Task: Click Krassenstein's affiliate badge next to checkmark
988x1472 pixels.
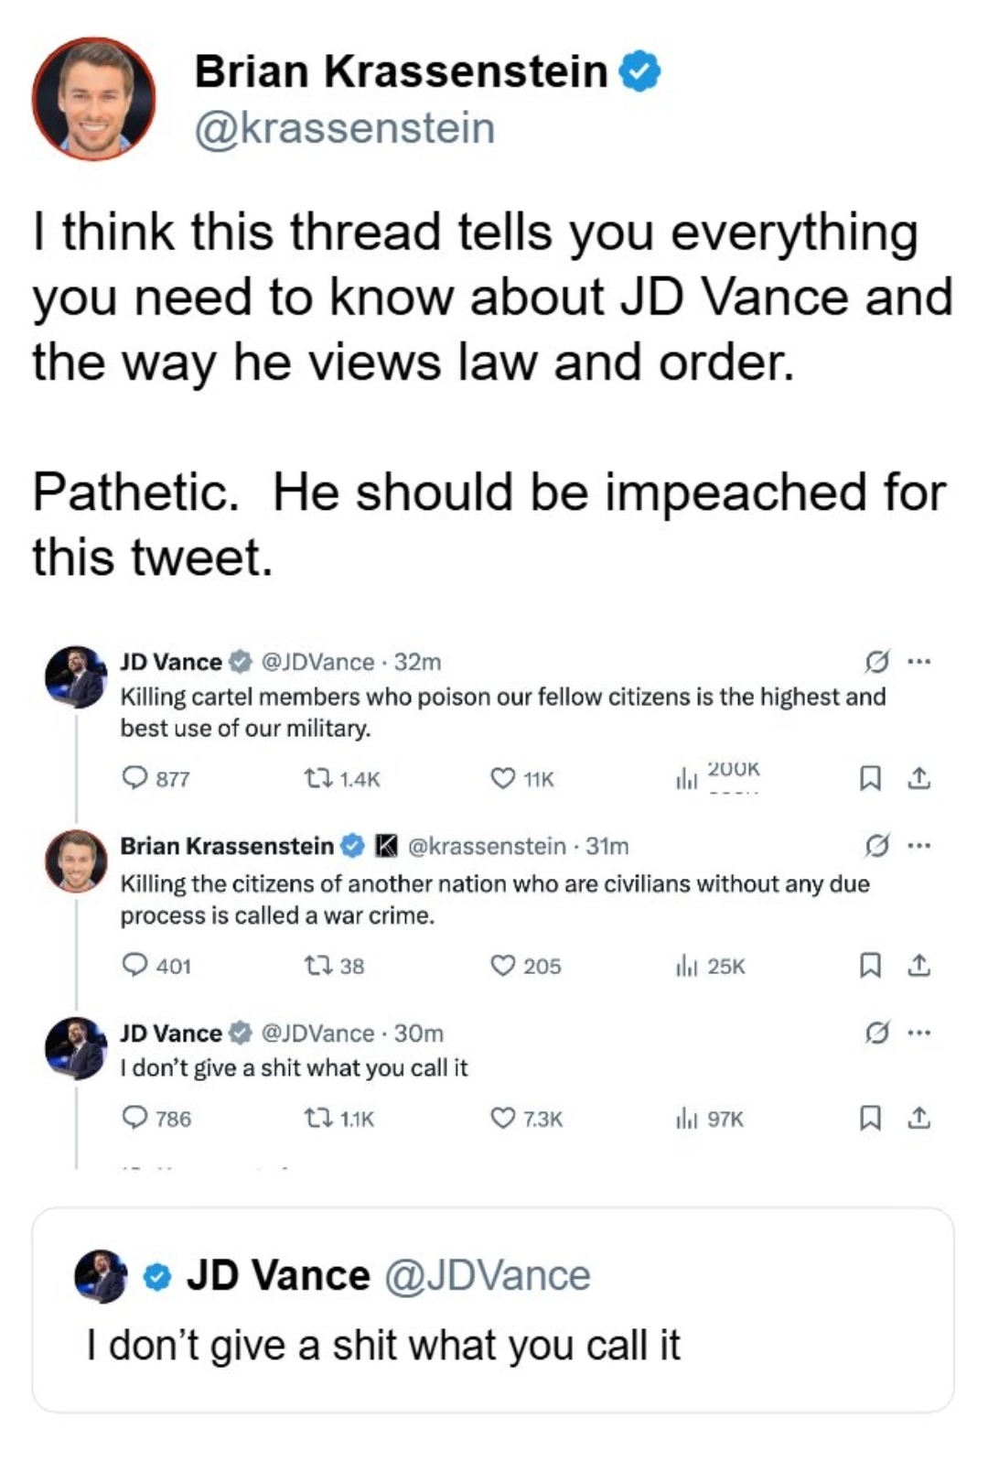Action: (387, 846)
